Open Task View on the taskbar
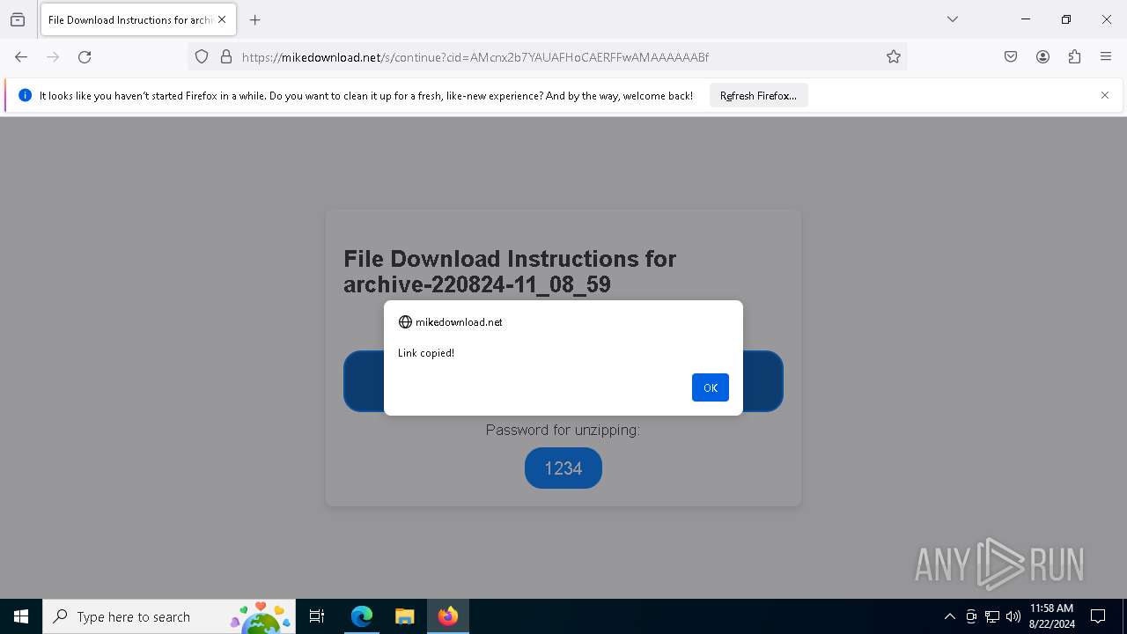 (x=317, y=616)
